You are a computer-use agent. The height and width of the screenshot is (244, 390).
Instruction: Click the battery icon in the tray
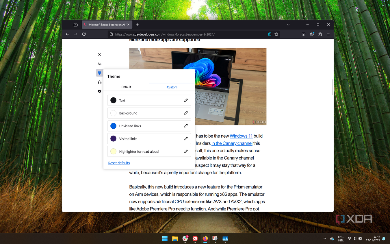[x=360, y=239]
